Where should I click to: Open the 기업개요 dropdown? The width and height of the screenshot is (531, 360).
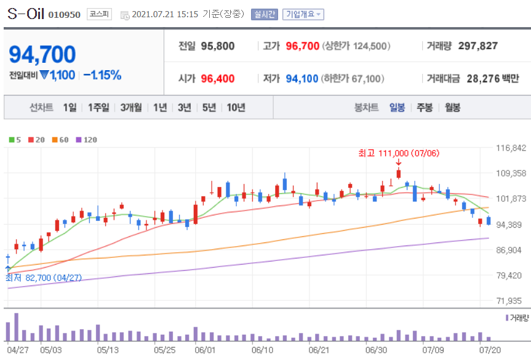coord(303,14)
